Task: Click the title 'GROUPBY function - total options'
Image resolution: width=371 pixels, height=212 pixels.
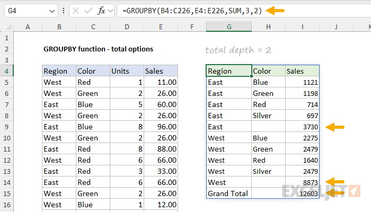Action: [98, 49]
